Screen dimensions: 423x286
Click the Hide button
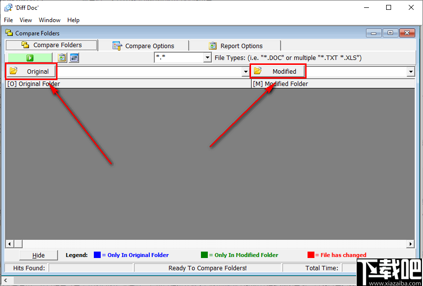tap(38, 255)
